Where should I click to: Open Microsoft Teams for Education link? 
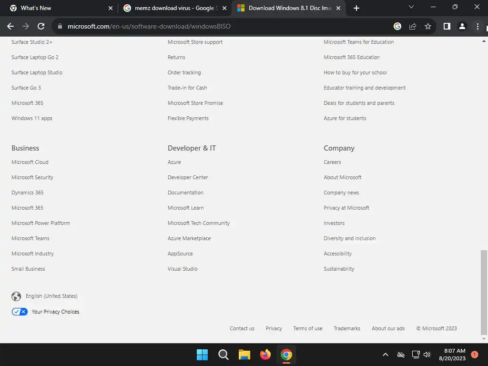click(358, 42)
